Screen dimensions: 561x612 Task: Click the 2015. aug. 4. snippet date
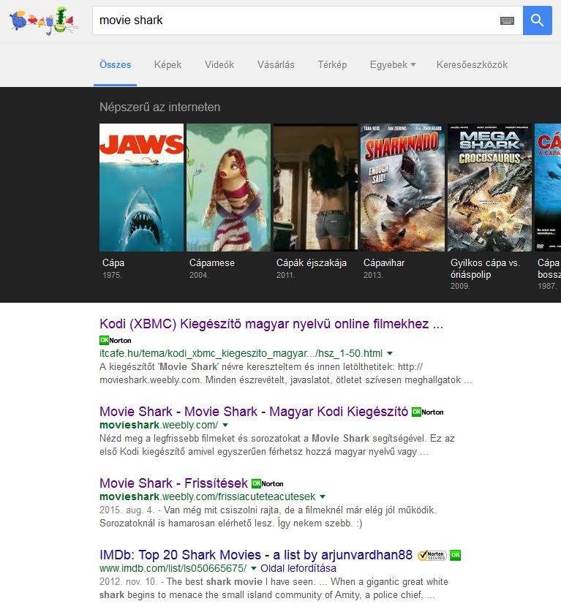coord(127,510)
